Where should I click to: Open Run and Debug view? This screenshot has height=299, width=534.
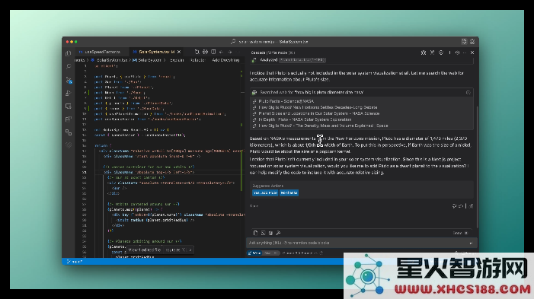(69, 93)
